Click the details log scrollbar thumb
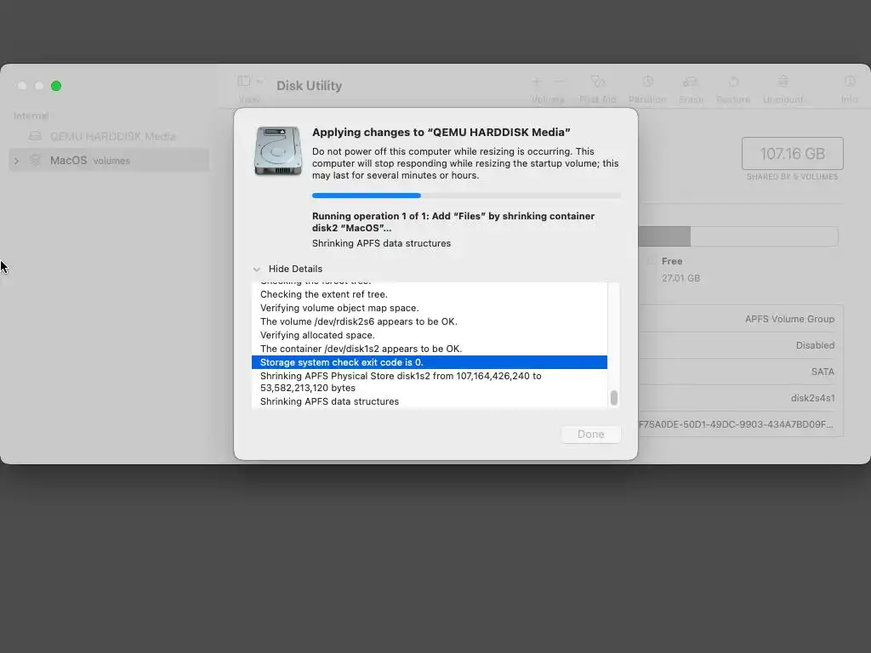This screenshot has height=653, width=871. [614, 398]
